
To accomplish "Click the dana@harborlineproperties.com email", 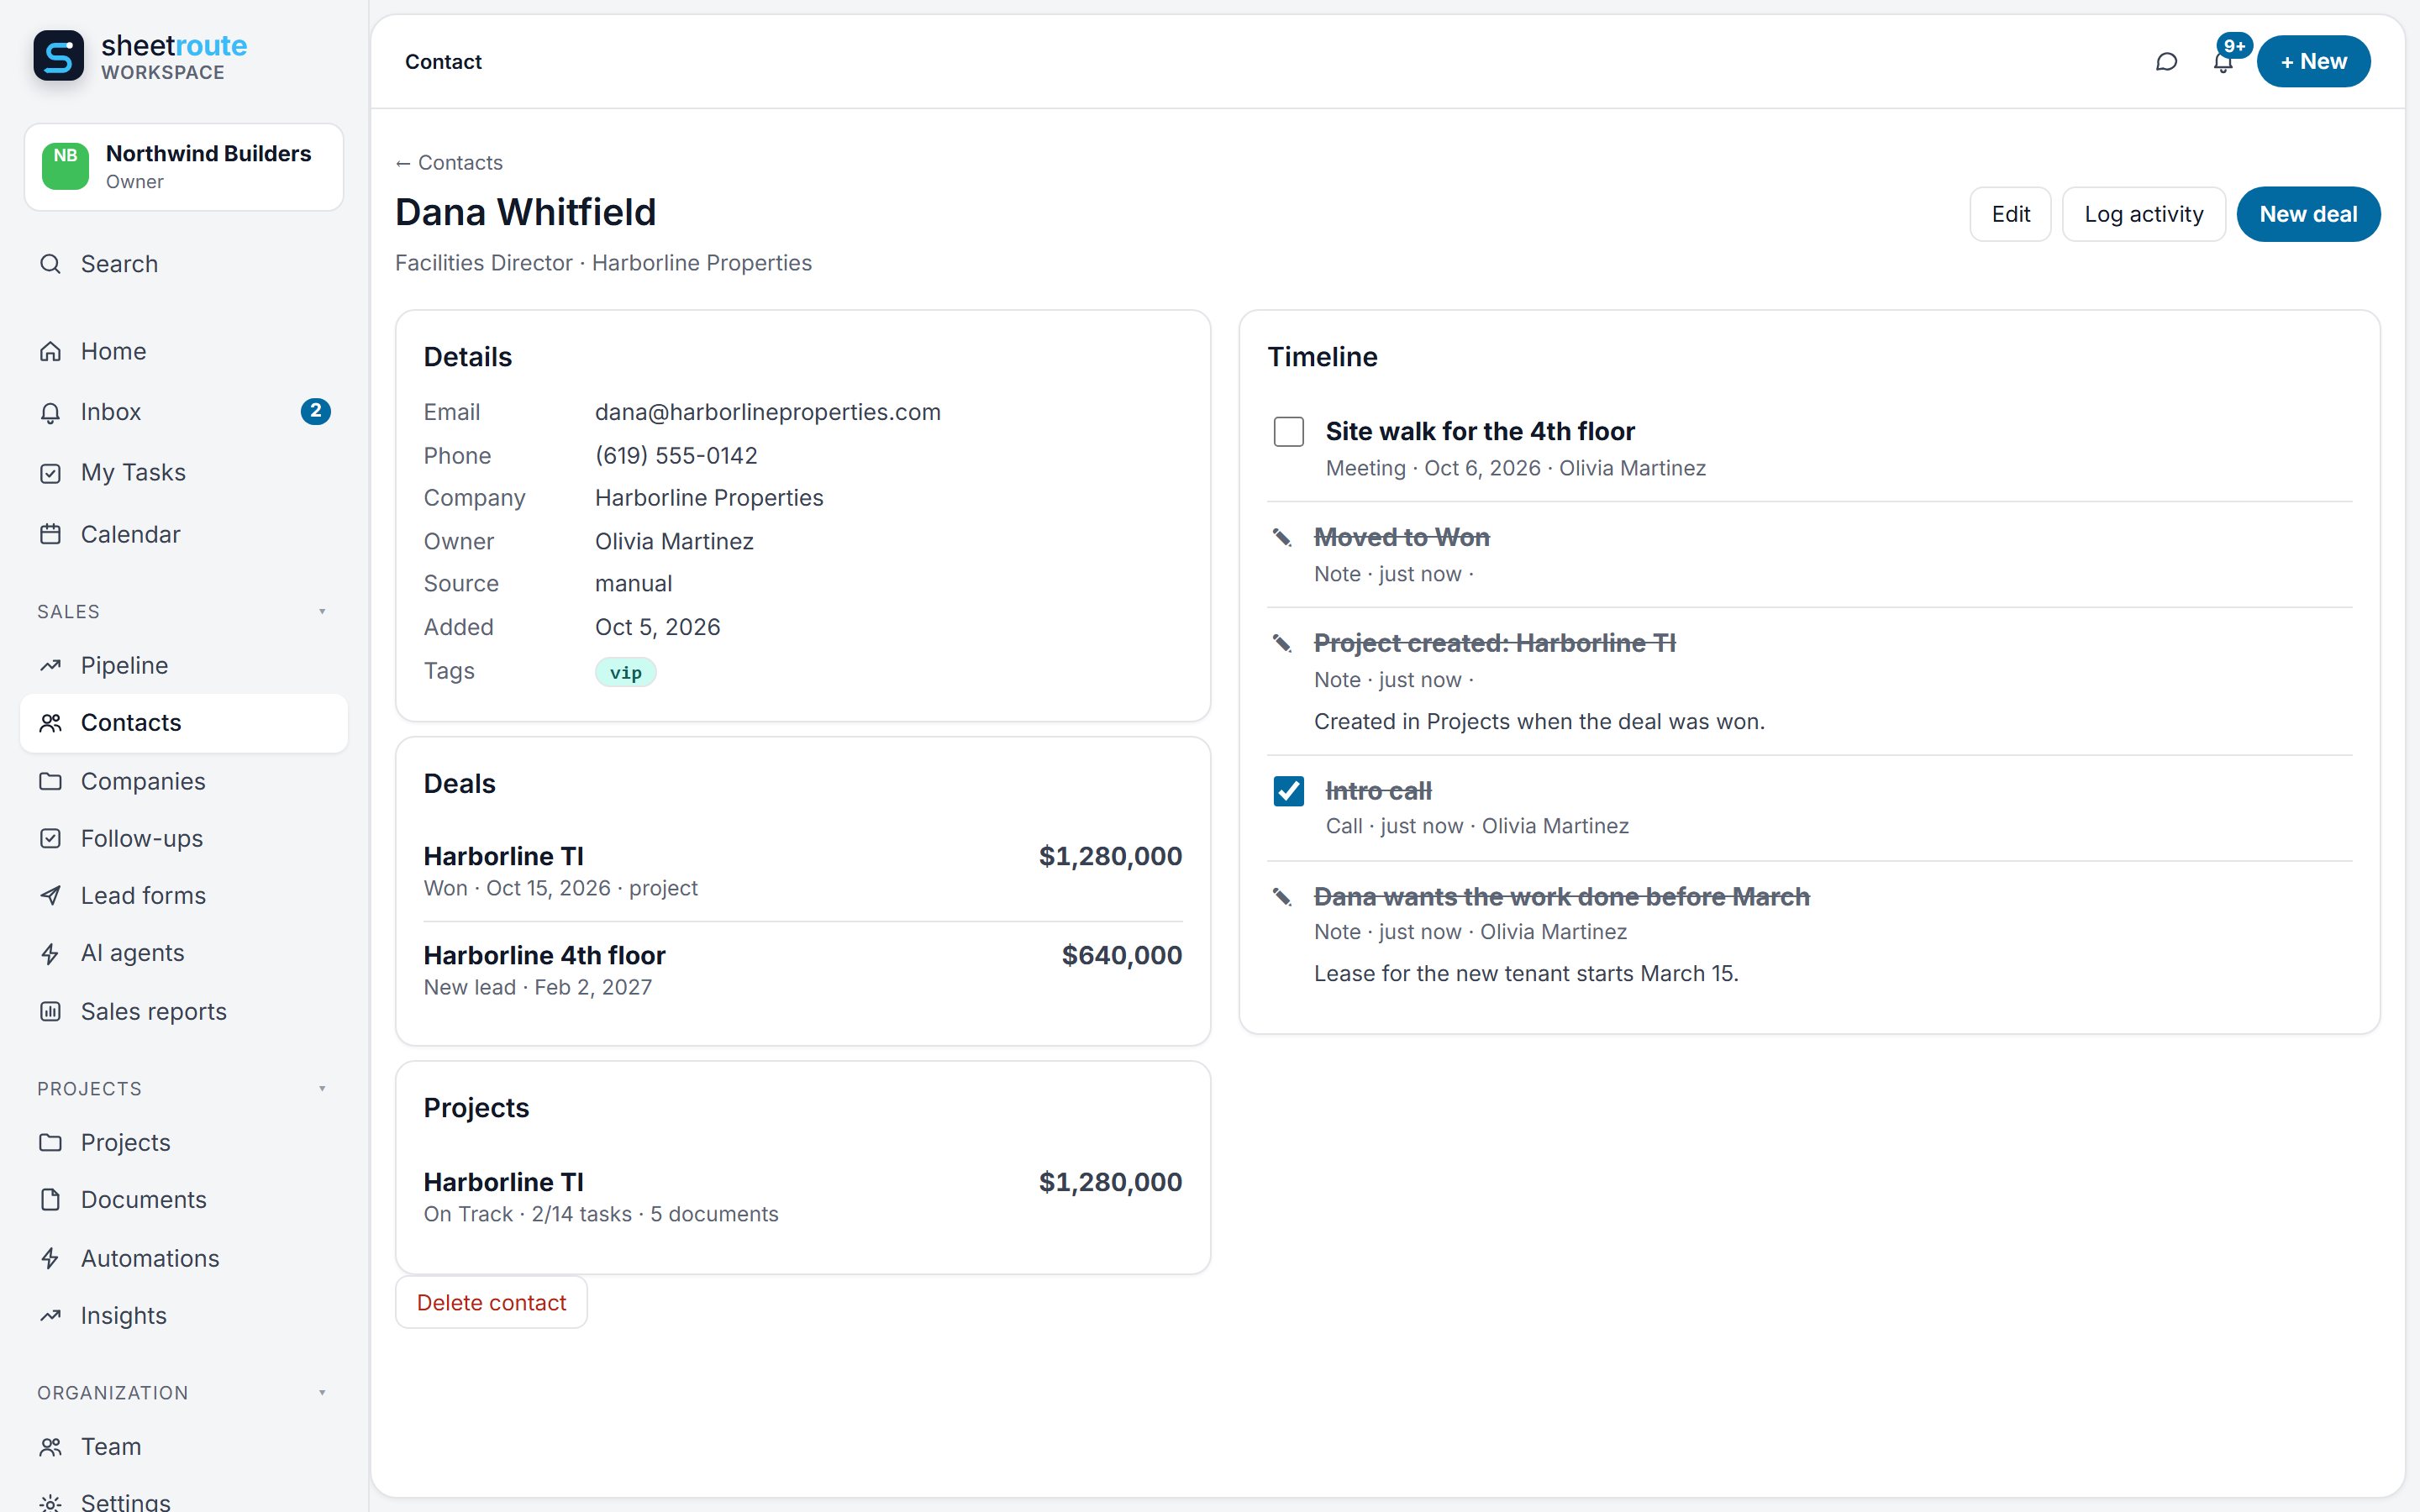I will coord(768,412).
